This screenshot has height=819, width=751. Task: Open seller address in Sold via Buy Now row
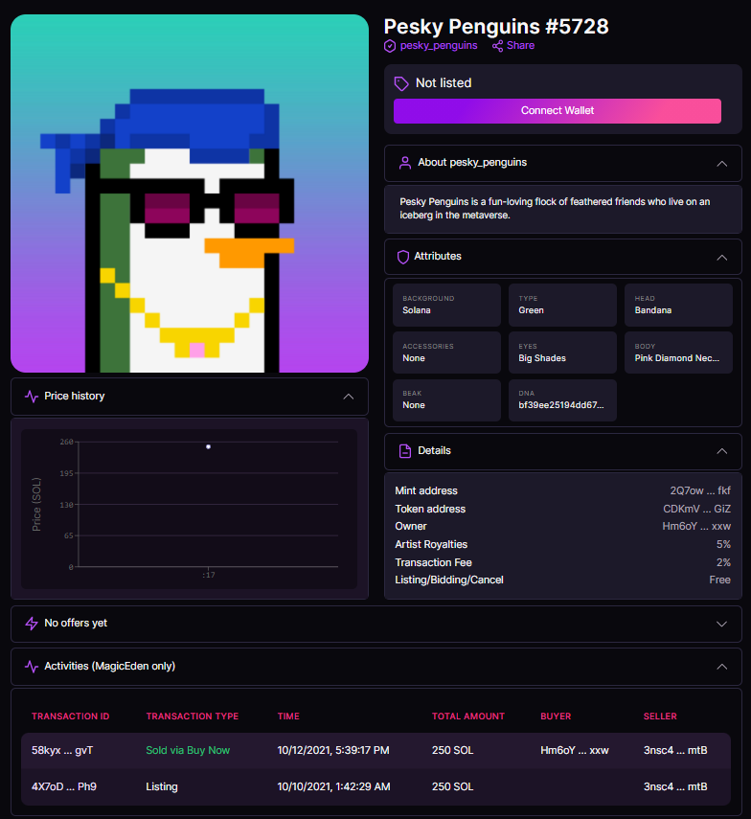[675, 751]
